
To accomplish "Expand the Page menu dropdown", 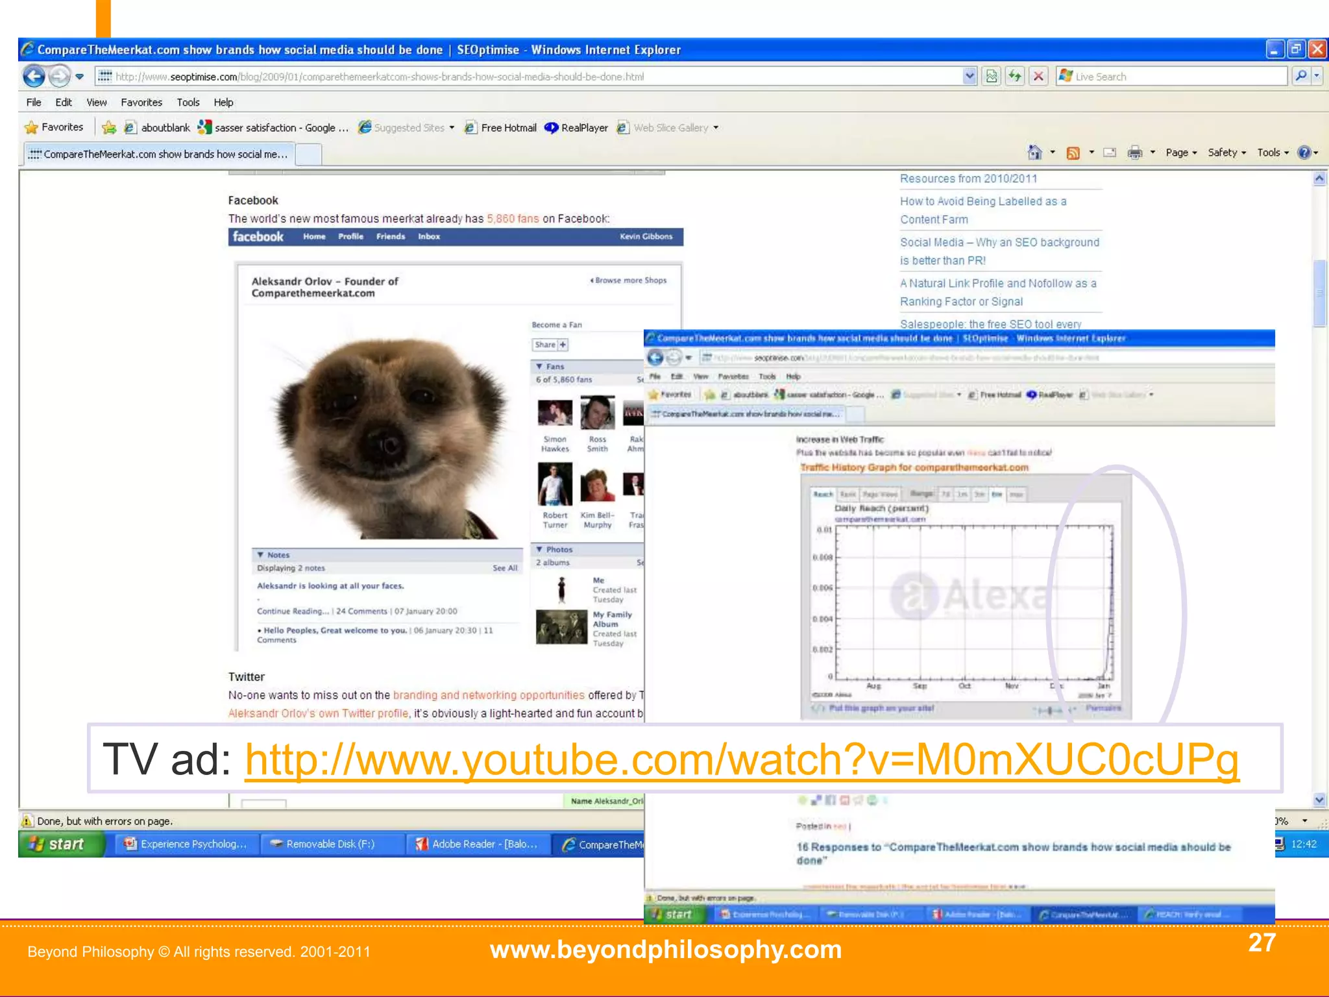I will point(1181,153).
